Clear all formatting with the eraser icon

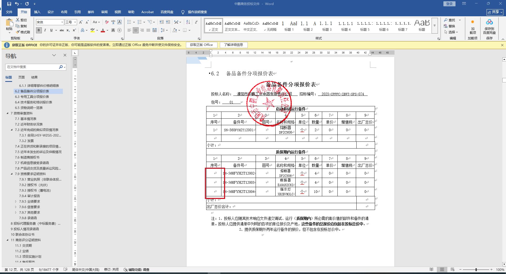107,22
